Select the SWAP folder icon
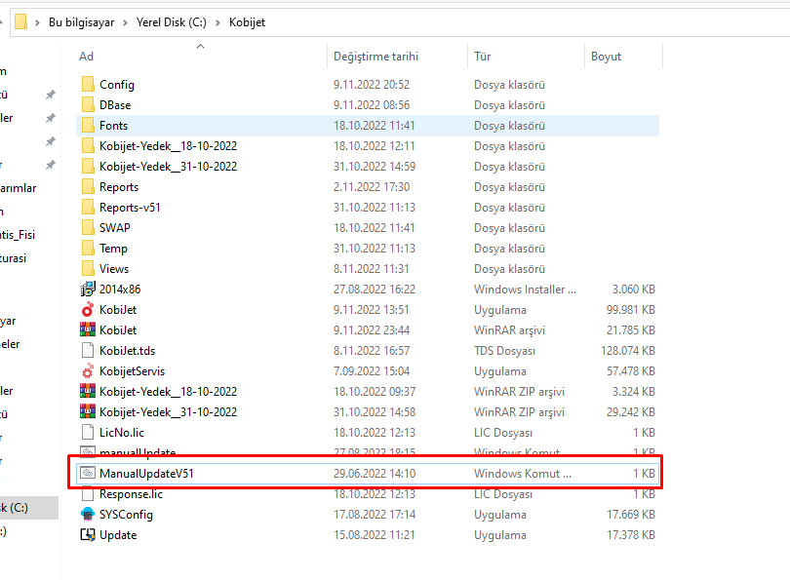Image resolution: width=790 pixels, height=580 pixels. click(x=88, y=227)
